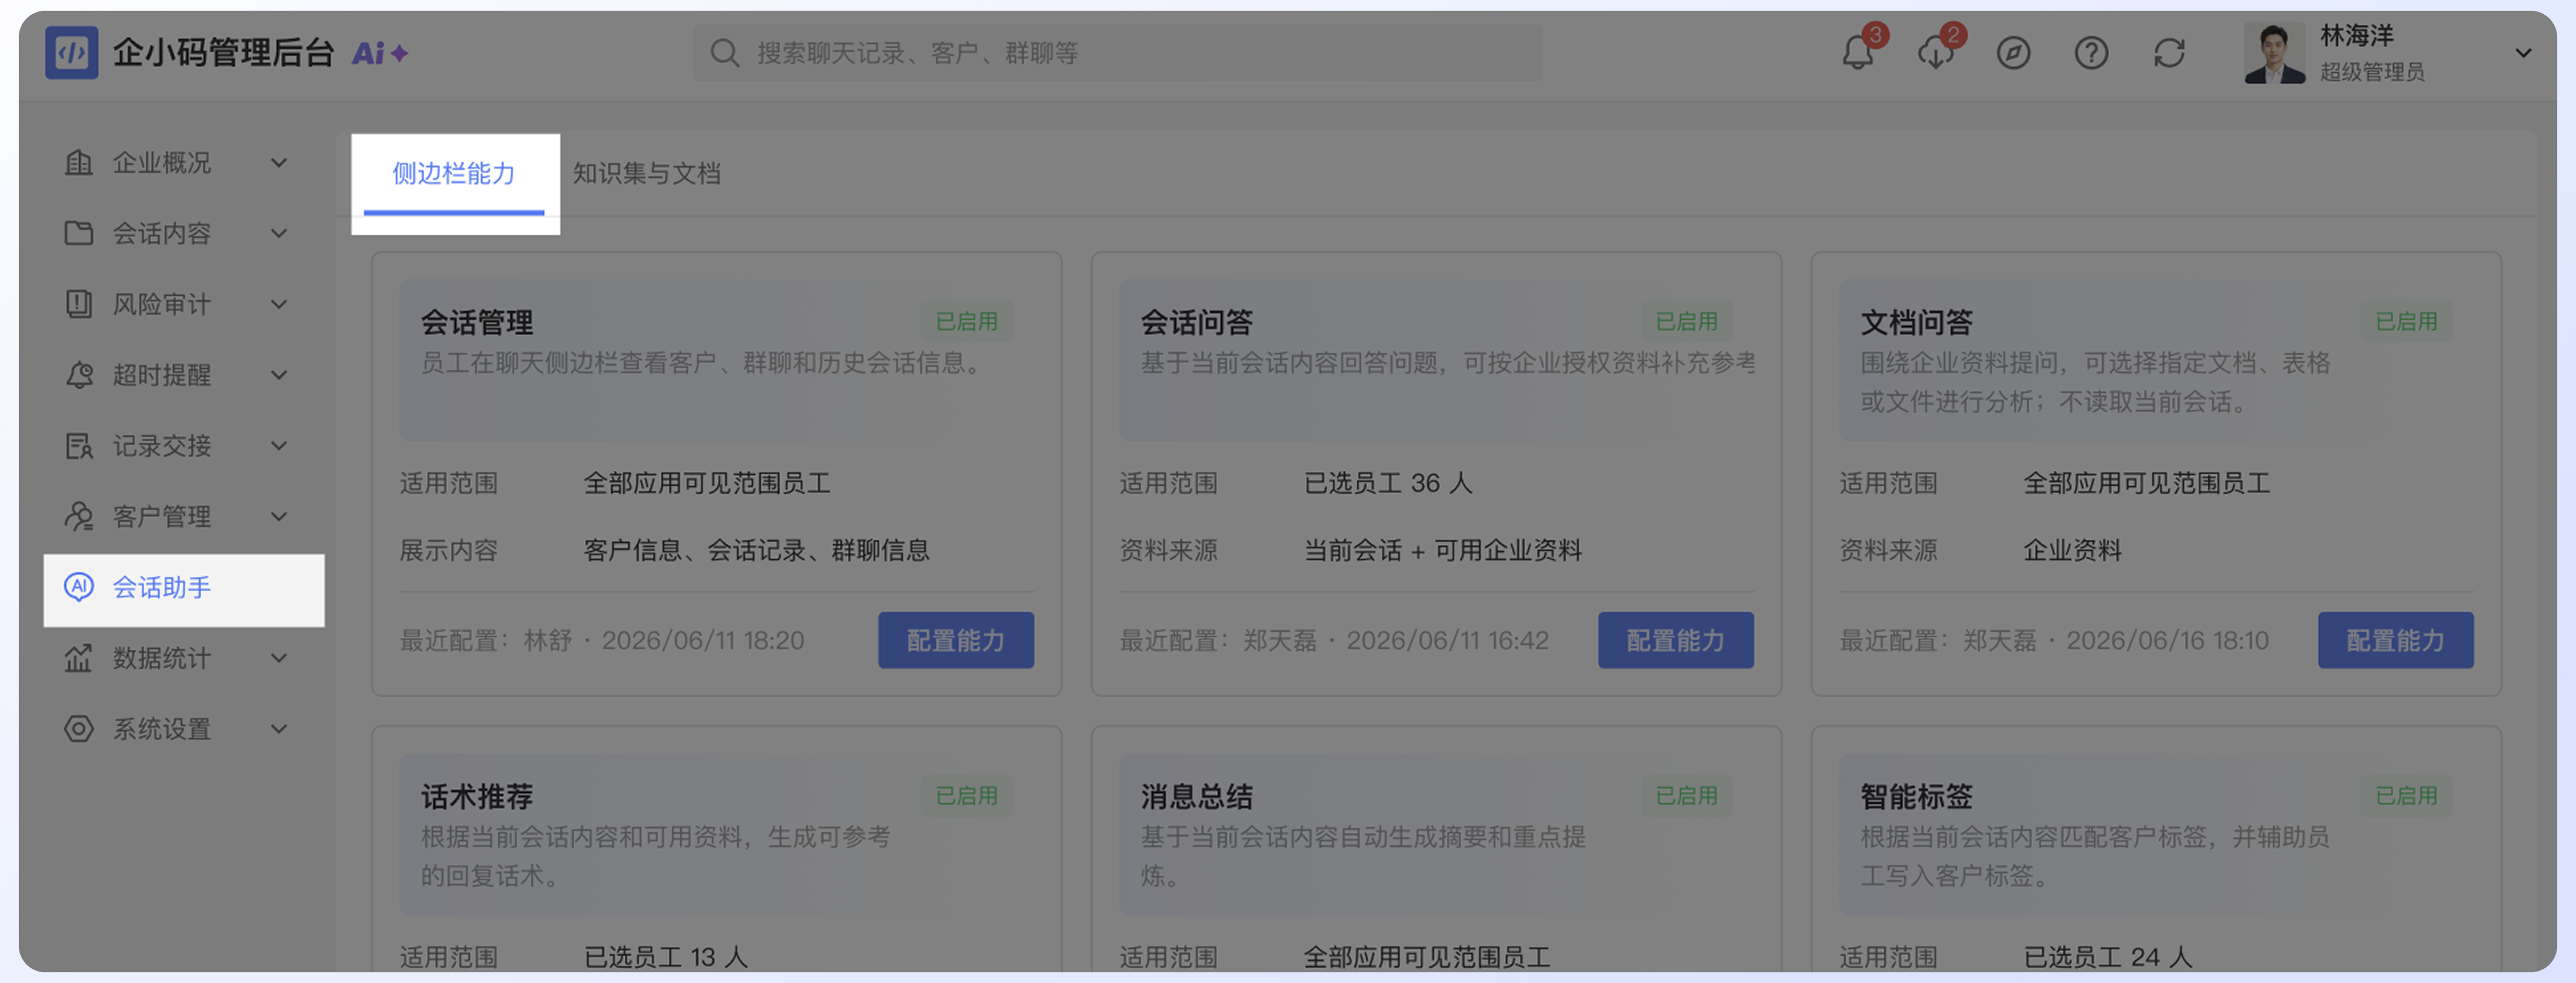Click '最近配置：郑天磊 · 2026/06/16 18:10'
The width and height of the screenshot is (2576, 983).
point(2054,640)
